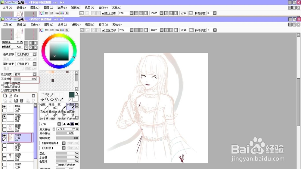Click the dark green foreground color swatch

pyautogui.click(x=72, y=95)
